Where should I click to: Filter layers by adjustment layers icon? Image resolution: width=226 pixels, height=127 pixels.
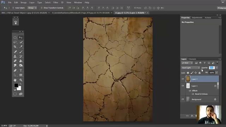click(200, 63)
